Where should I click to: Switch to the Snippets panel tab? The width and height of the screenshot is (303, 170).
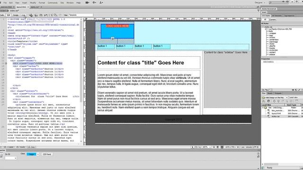[278, 93]
